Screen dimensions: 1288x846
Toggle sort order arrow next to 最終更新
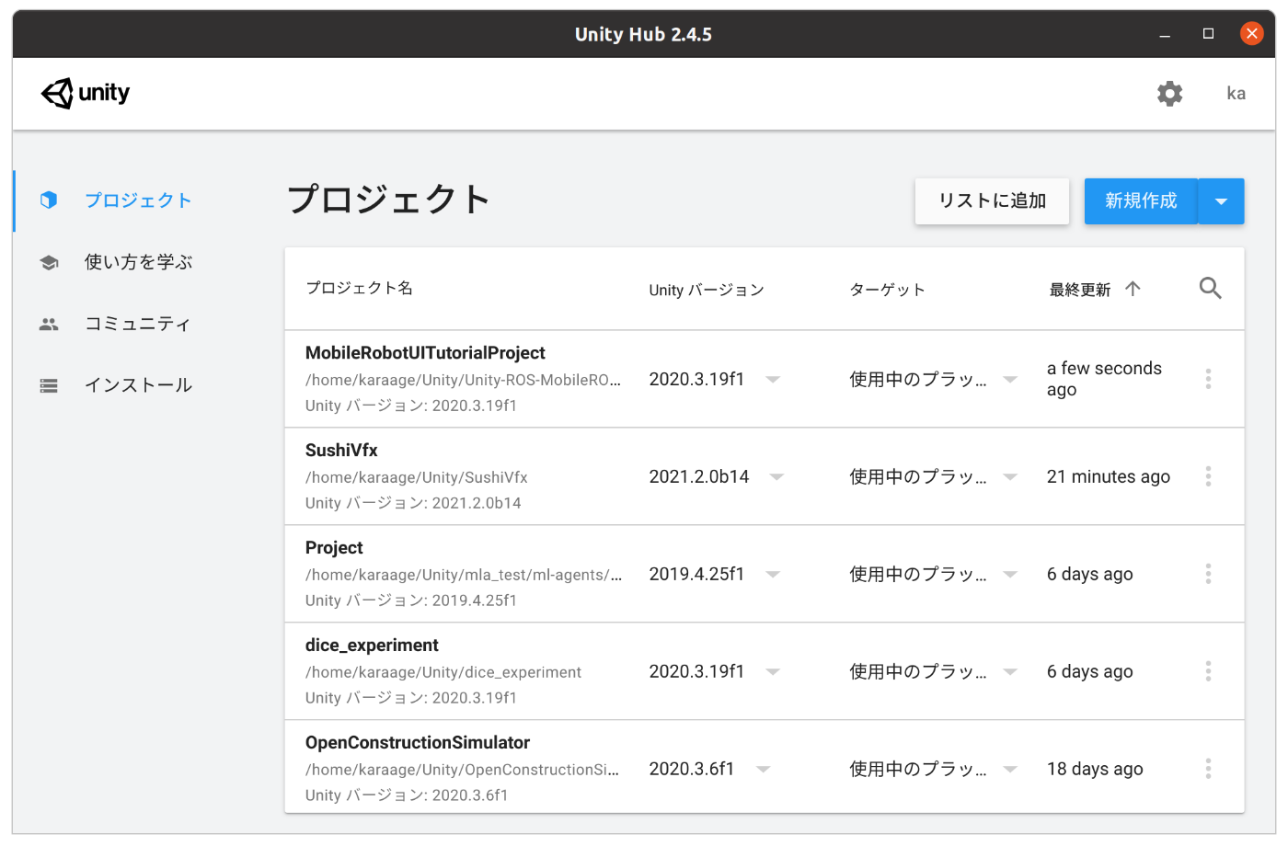(x=1133, y=289)
